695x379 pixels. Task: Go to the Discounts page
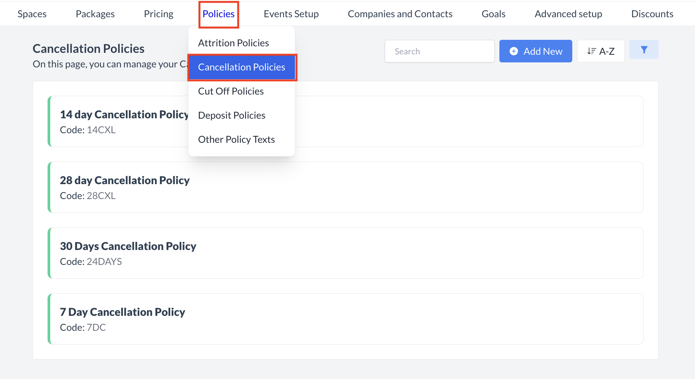652,14
